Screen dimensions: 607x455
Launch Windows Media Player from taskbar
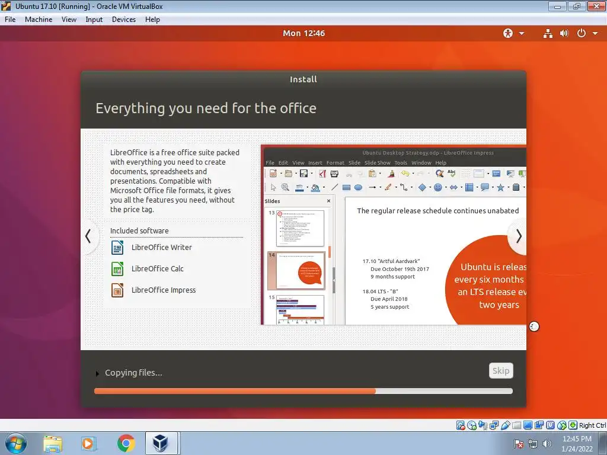(x=88, y=443)
